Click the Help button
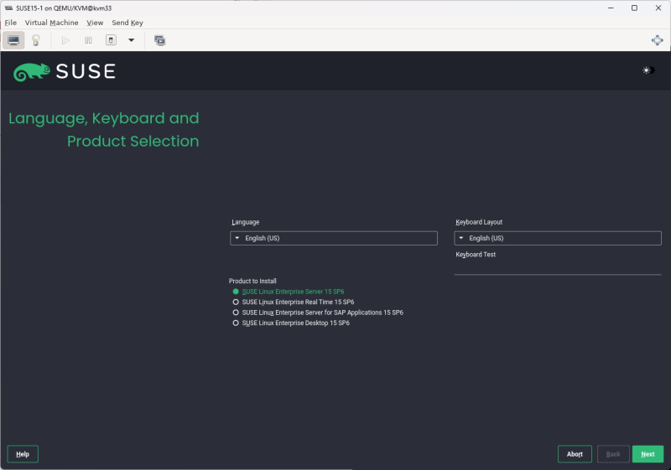 [x=23, y=454]
